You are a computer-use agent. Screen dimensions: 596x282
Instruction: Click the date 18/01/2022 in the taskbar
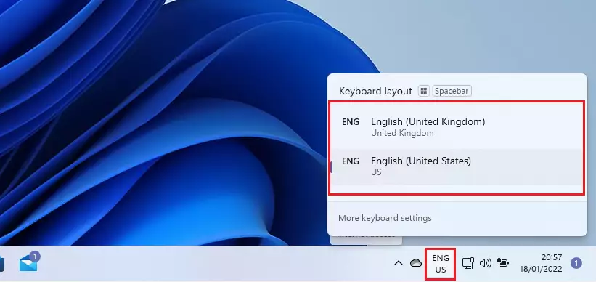(x=541, y=269)
